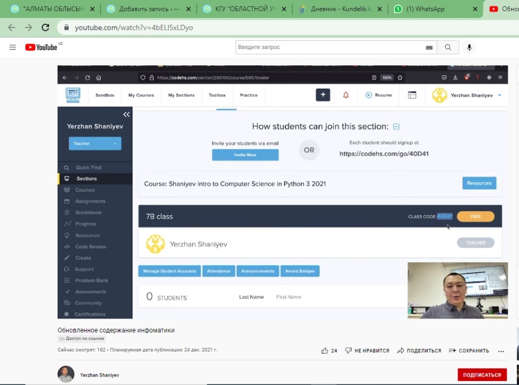Click the browser address bar URL
The width and height of the screenshot is (519, 385).
click(x=134, y=28)
